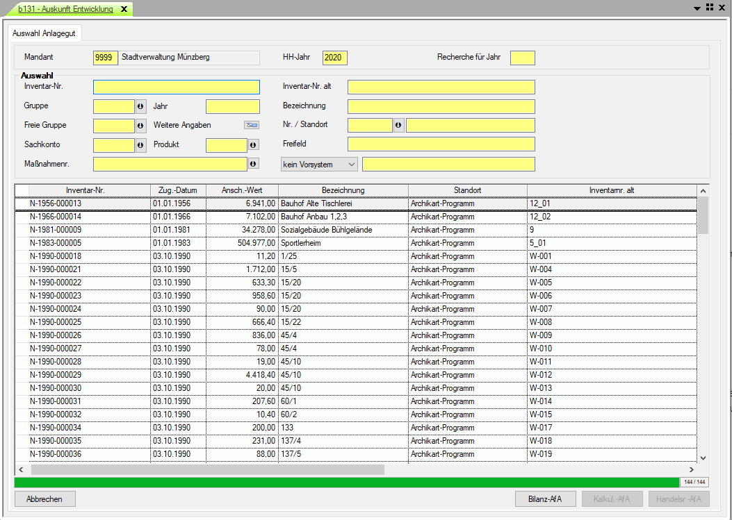Open lookup icon beside Maßnahmenr. field
The height and width of the screenshot is (520, 732).
[x=253, y=164]
